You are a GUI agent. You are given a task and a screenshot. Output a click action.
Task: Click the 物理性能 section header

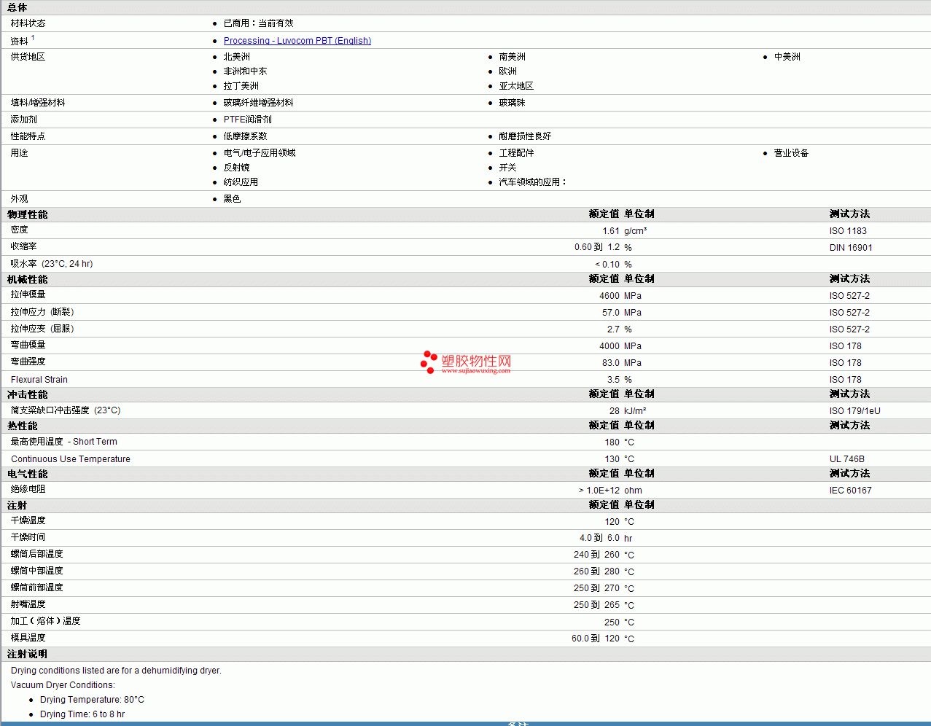tap(27, 214)
